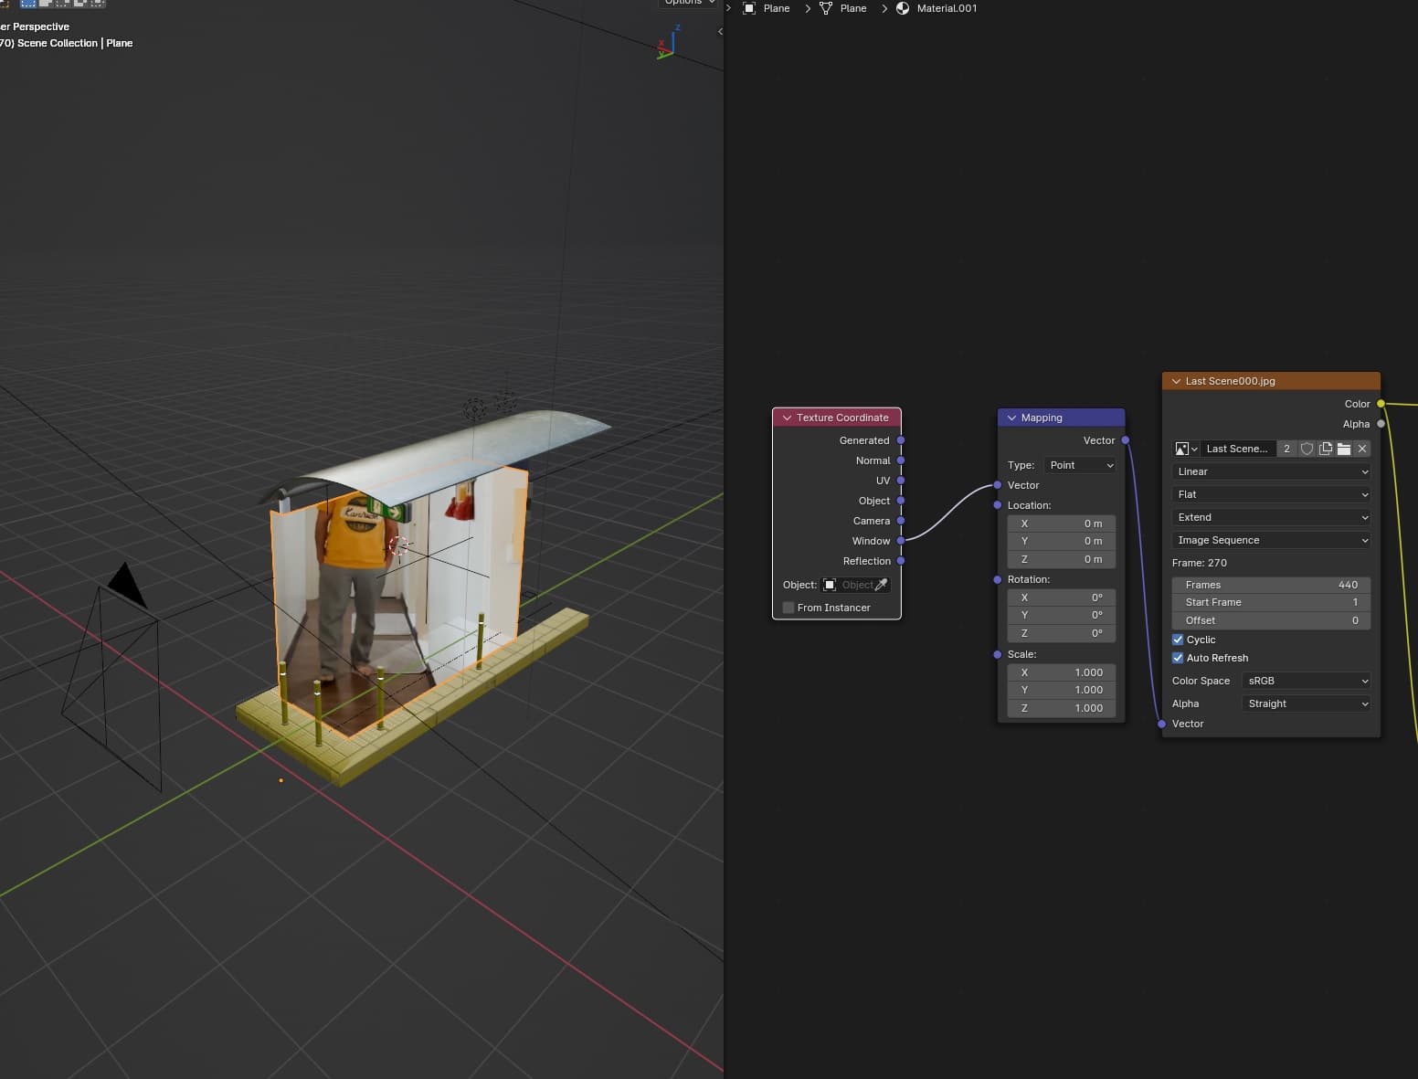1418x1079 pixels.
Task: Collapse the Texture Coordinate node
Action: point(787,418)
